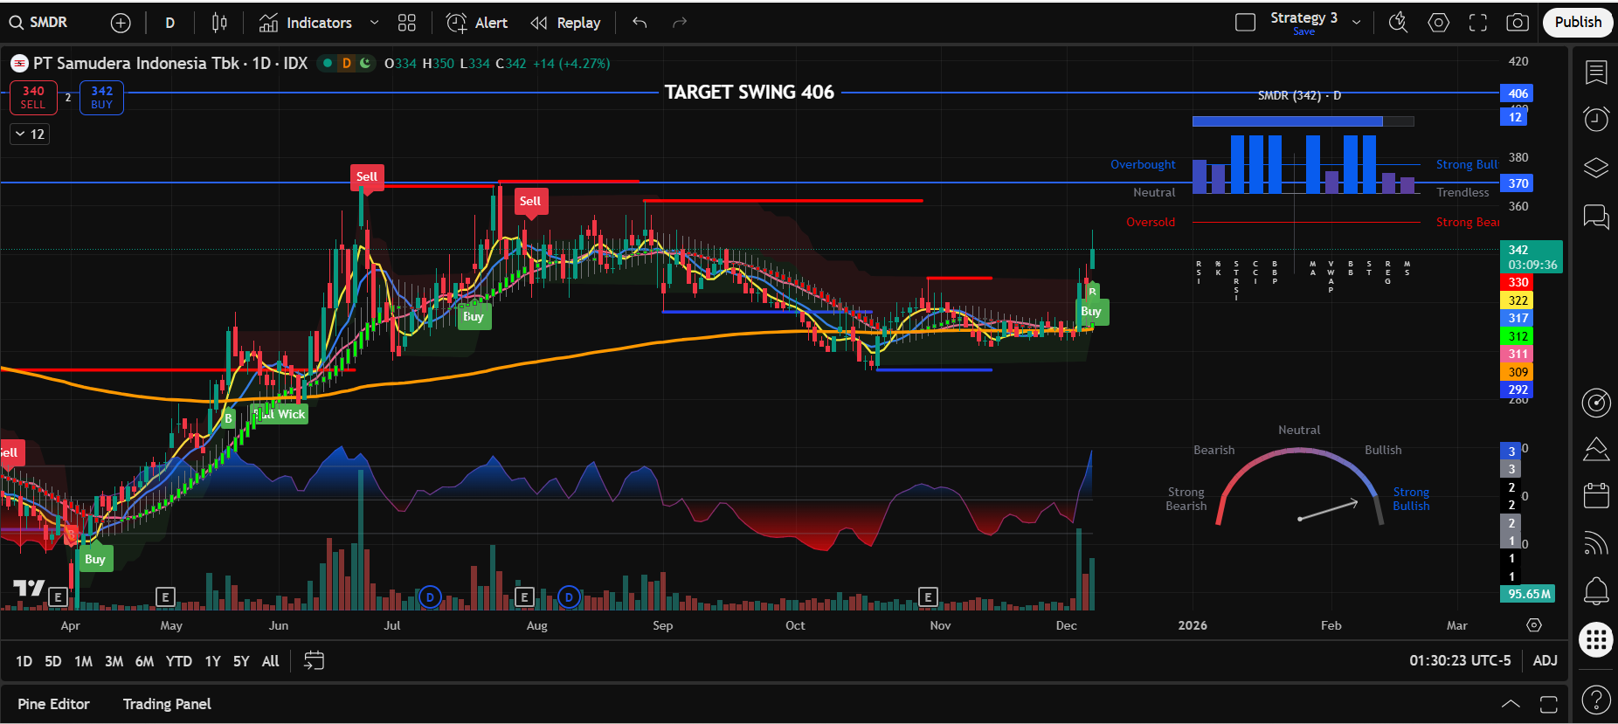This screenshot has height=724, width=1618.
Task: Collapse the 12 indicators legend expander
Action: click(x=30, y=134)
